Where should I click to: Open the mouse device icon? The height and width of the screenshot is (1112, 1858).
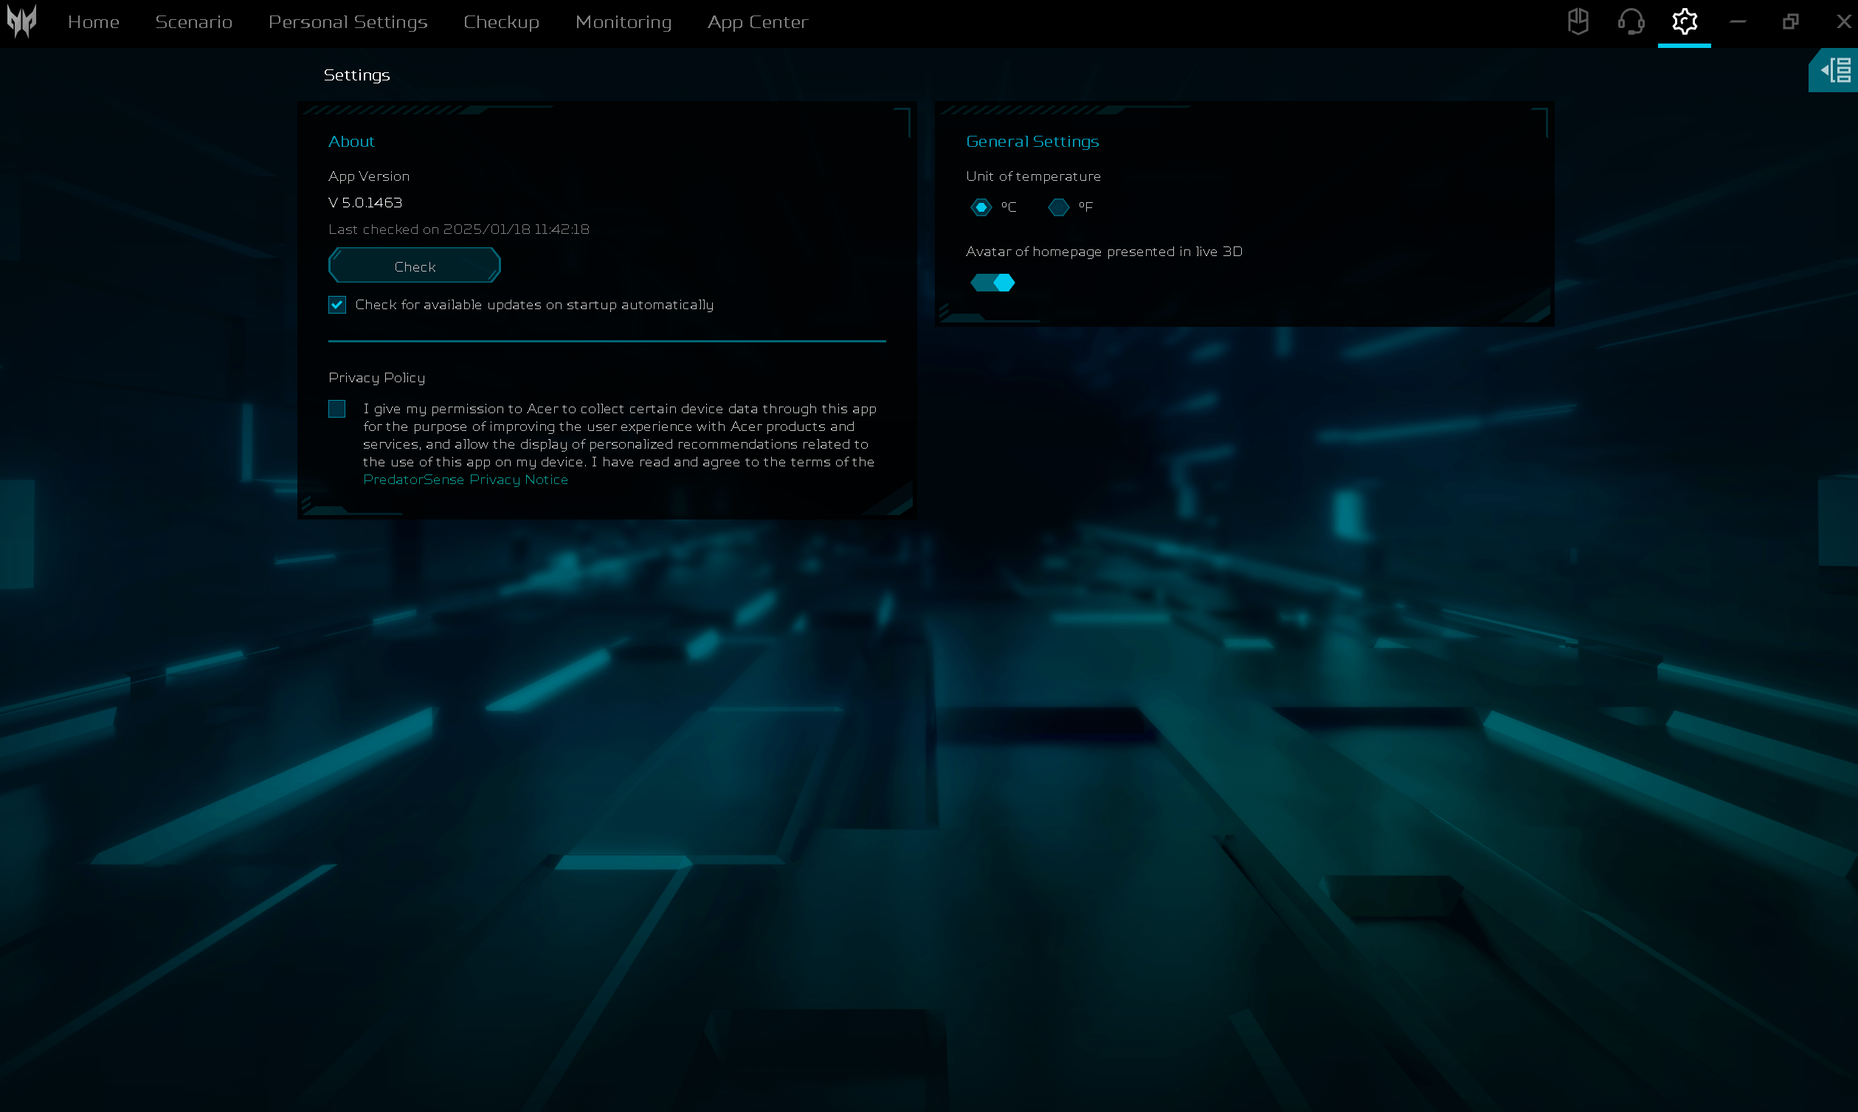[1578, 21]
